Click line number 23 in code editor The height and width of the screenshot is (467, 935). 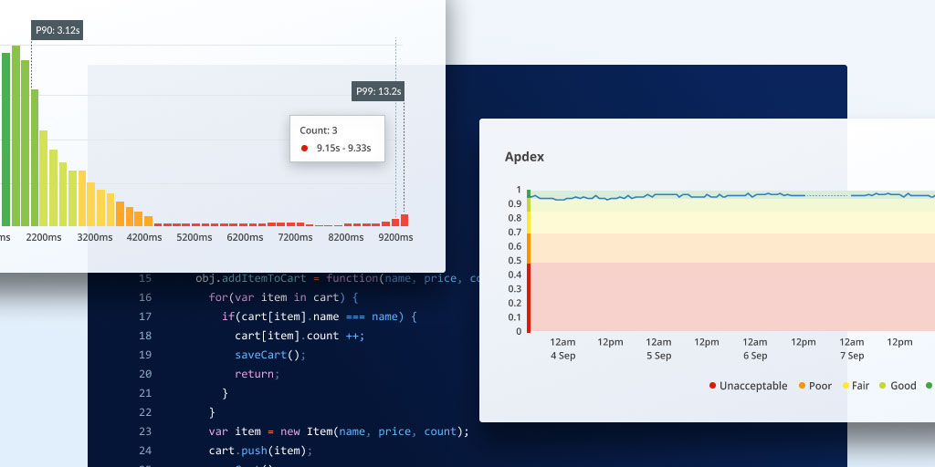coord(145,431)
